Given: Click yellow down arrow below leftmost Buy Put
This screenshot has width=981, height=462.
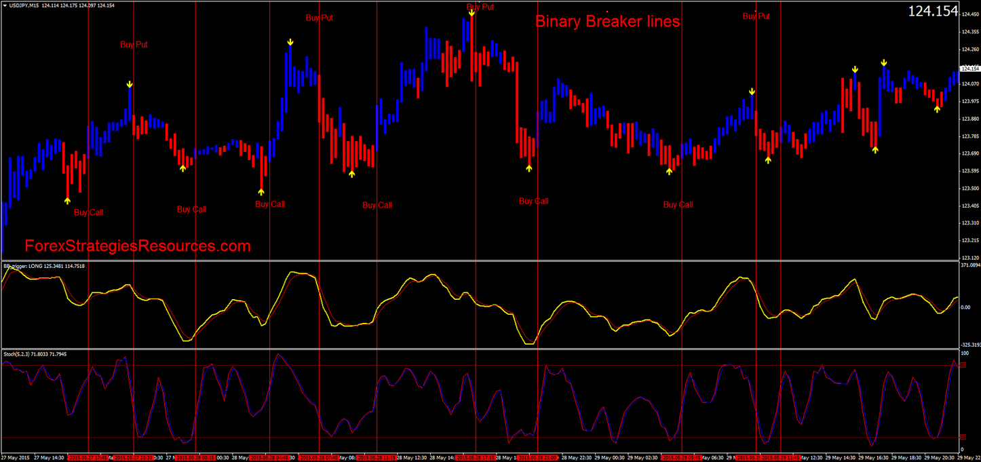Looking at the screenshot, I should [x=130, y=85].
